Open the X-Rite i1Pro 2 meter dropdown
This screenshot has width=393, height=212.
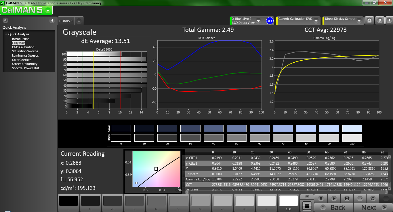[x=258, y=21]
